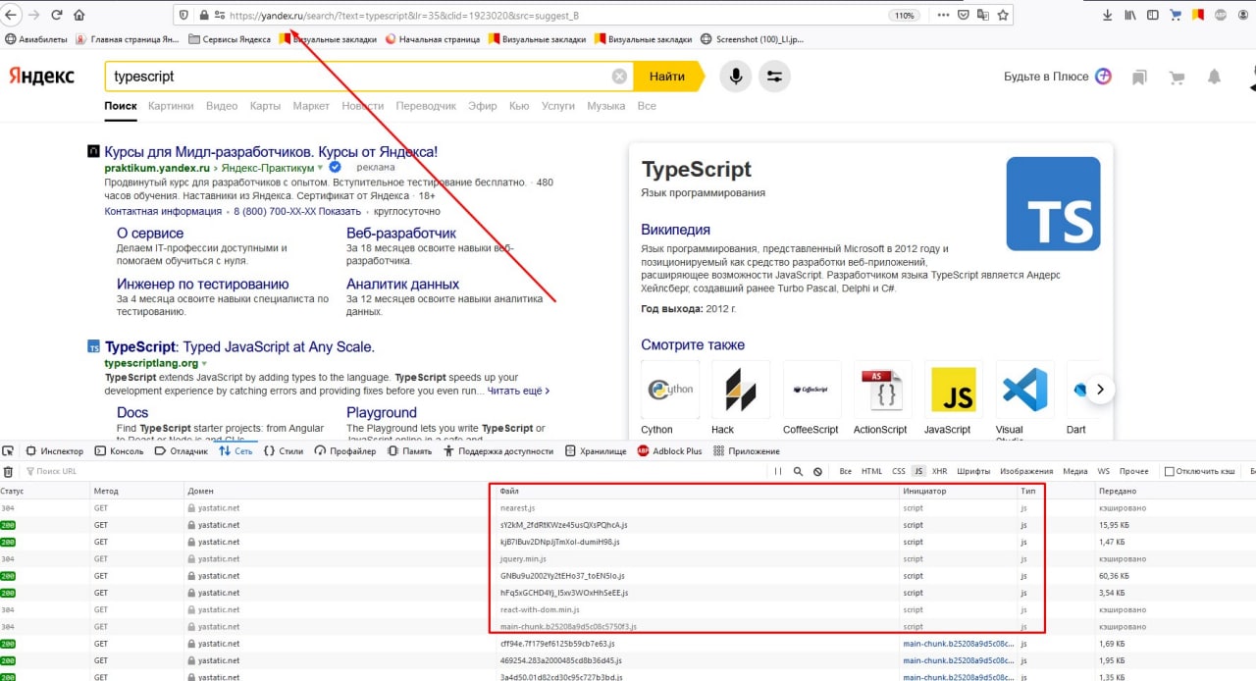Open the browser home page icon
This screenshot has height=681, width=1256.
(x=79, y=15)
